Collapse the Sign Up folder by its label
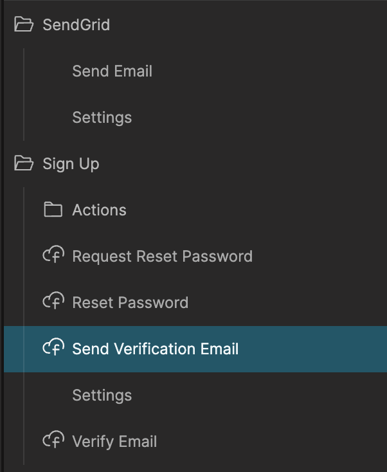 pyautogui.click(x=71, y=164)
